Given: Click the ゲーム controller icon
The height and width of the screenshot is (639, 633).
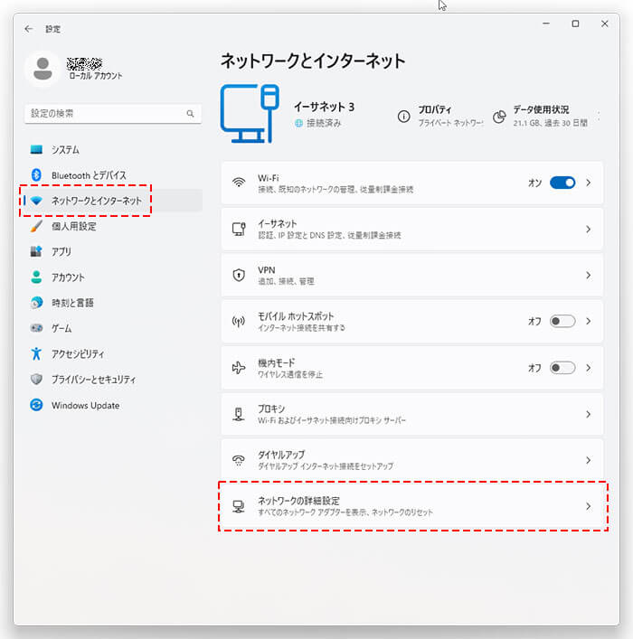Looking at the screenshot, I should pyautogui.click(x=36, y=328).
